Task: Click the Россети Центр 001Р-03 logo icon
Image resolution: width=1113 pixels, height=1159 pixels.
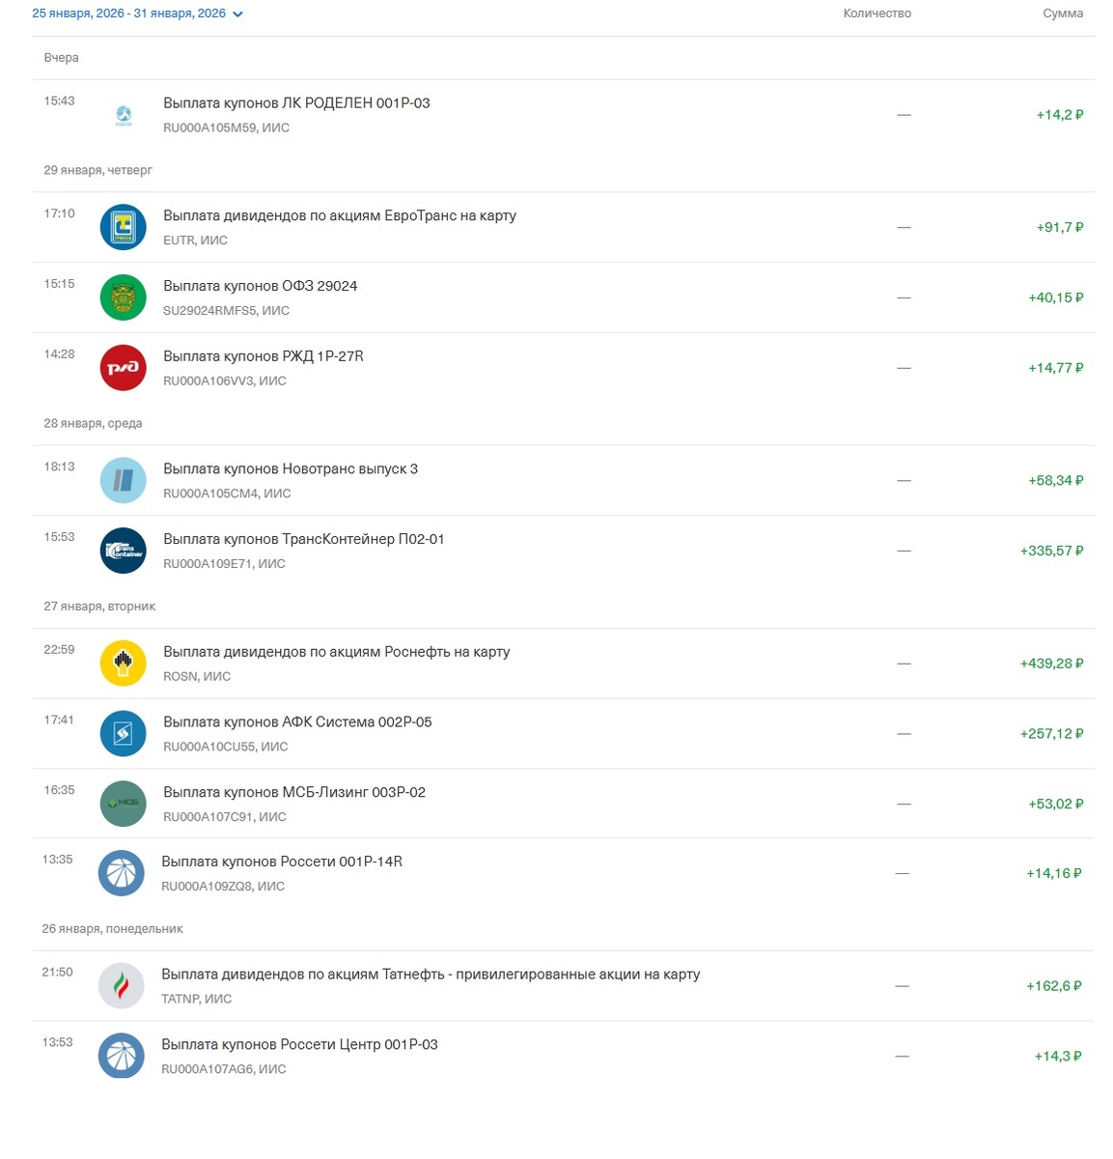Action: tap(122, 1056)
